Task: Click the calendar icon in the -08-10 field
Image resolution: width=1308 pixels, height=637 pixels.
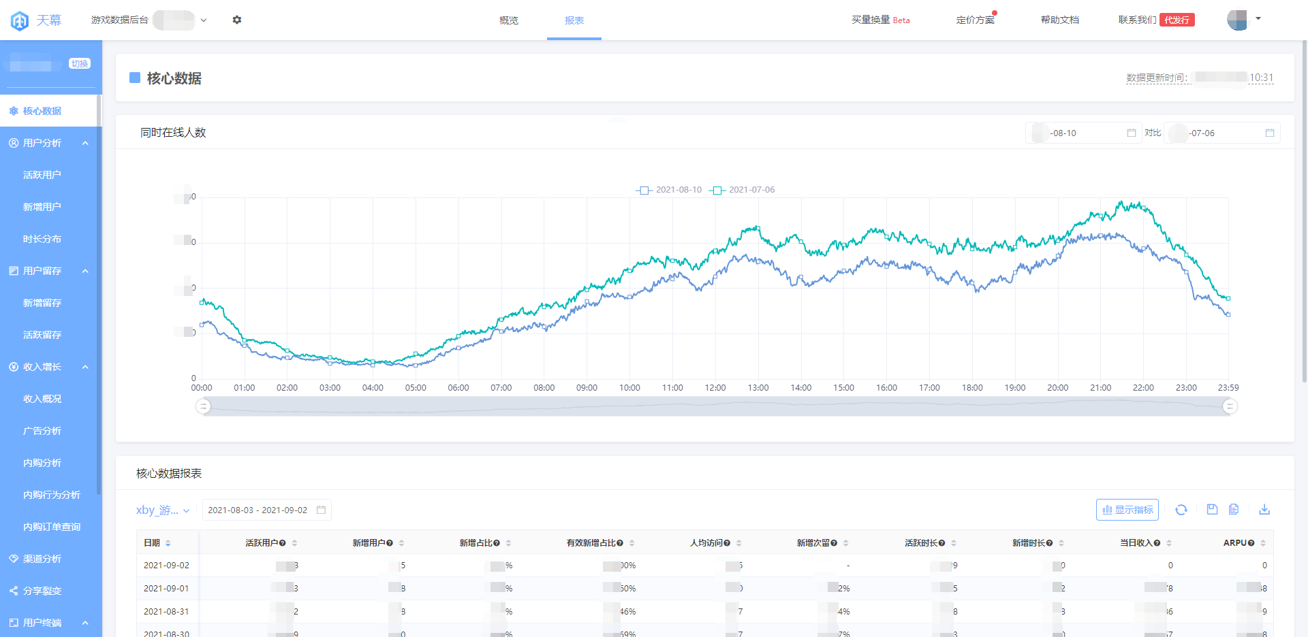Action: click(x=1132, y=133)
